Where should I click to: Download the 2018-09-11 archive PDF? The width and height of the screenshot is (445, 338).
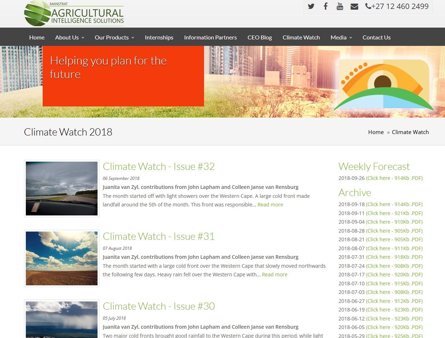coord(394,213)
